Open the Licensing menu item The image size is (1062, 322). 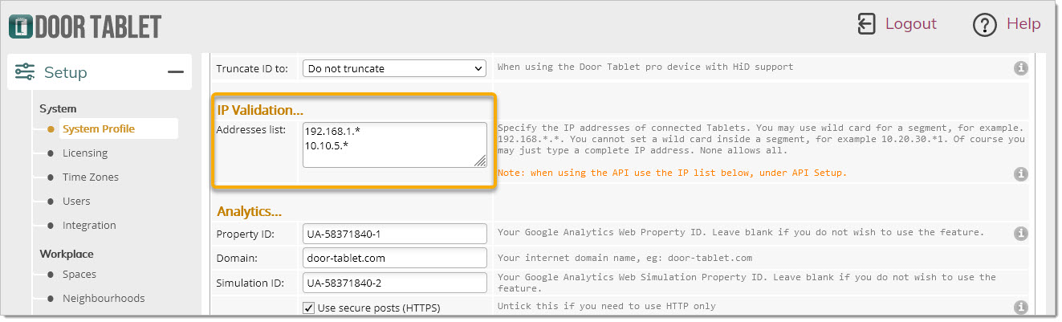pyautogui.click(x=85, y=153)
